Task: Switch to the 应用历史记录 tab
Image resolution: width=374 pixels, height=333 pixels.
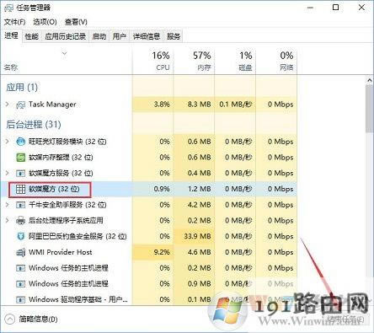Action: point(66,36)
